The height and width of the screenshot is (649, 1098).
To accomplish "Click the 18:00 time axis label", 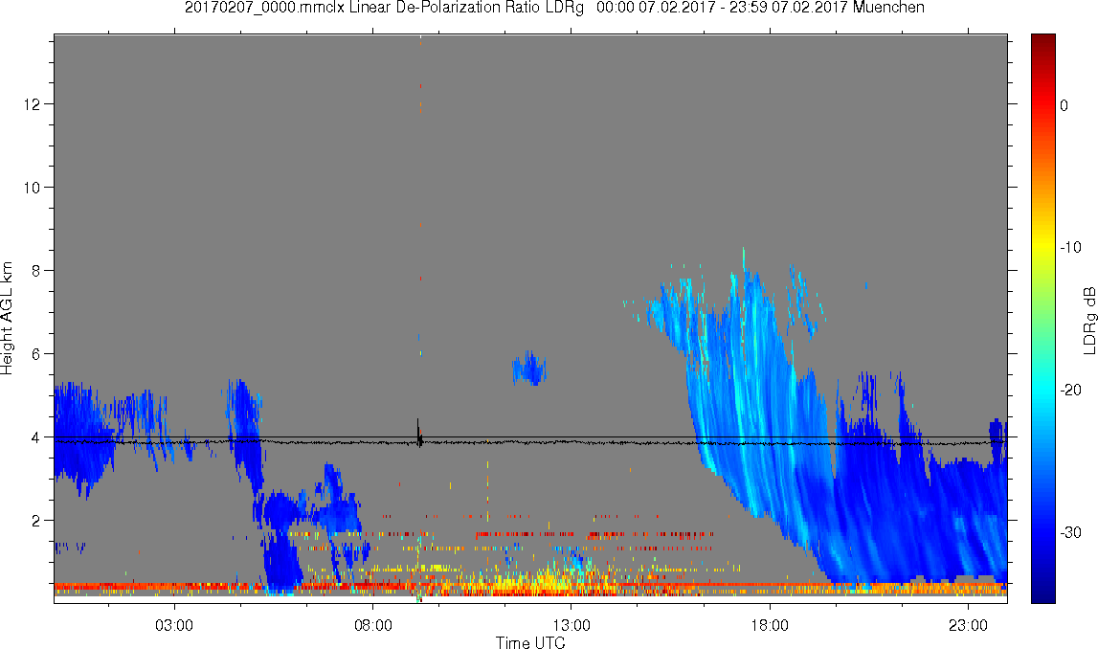I will 770,625.
